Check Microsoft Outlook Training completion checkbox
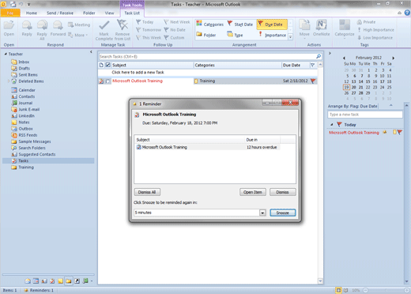Screen dimensions: 411x294 107,81
